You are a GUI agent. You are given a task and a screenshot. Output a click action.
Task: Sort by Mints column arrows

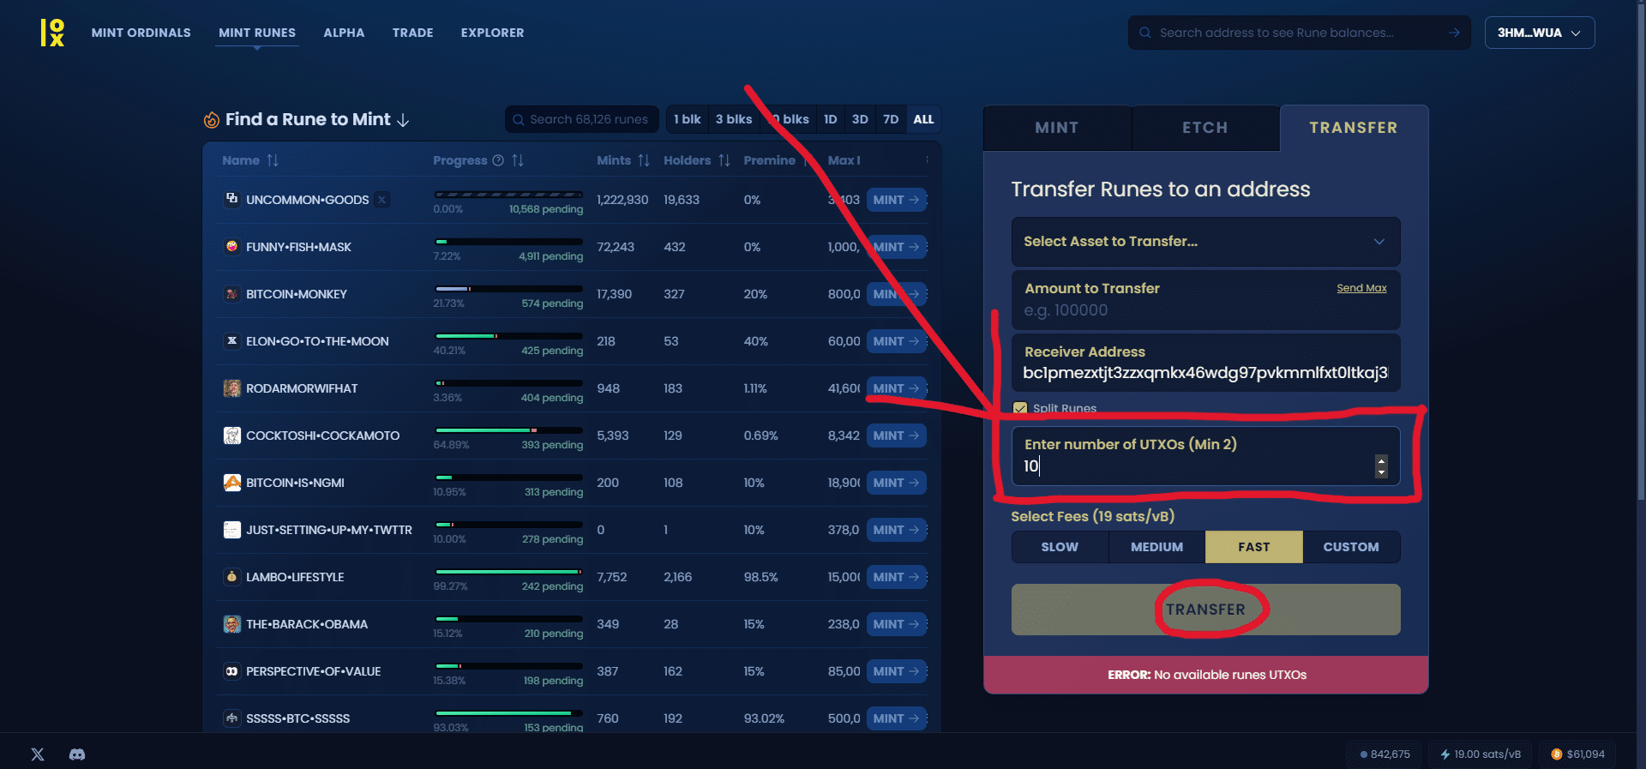(x=644, y=160)
